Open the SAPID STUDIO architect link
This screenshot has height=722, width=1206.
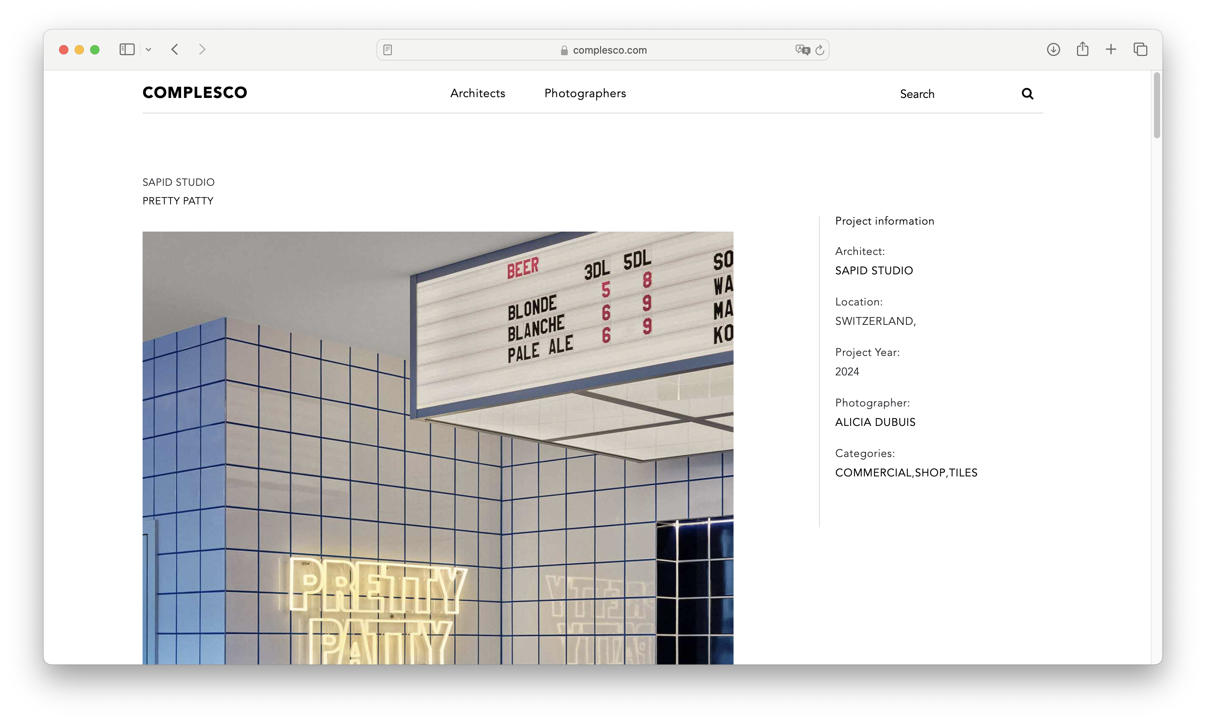point(874,270)
